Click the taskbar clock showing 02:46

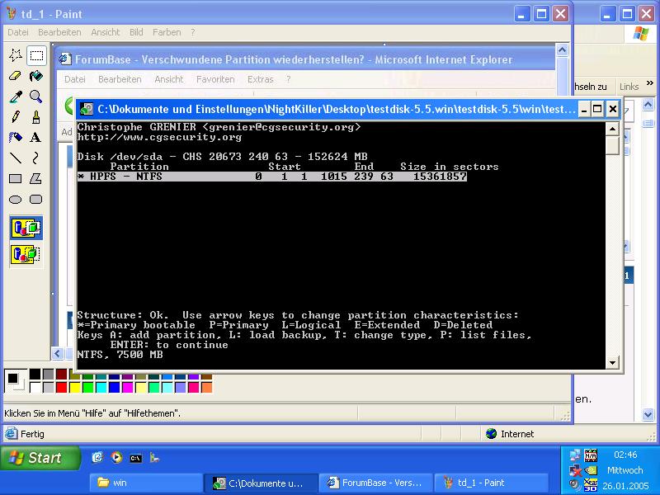tap(625, 455)
